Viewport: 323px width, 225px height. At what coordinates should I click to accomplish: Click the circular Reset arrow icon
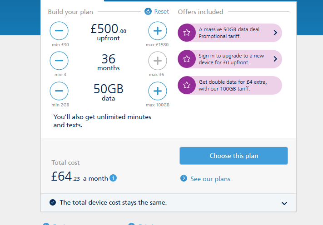click(x=148, y=11)
